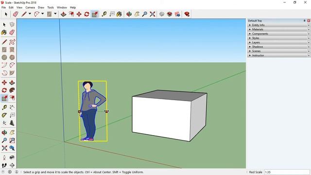Screen dimensions: 311x175
Task: Click the Red Scale value field
Action: coord(287,172)
